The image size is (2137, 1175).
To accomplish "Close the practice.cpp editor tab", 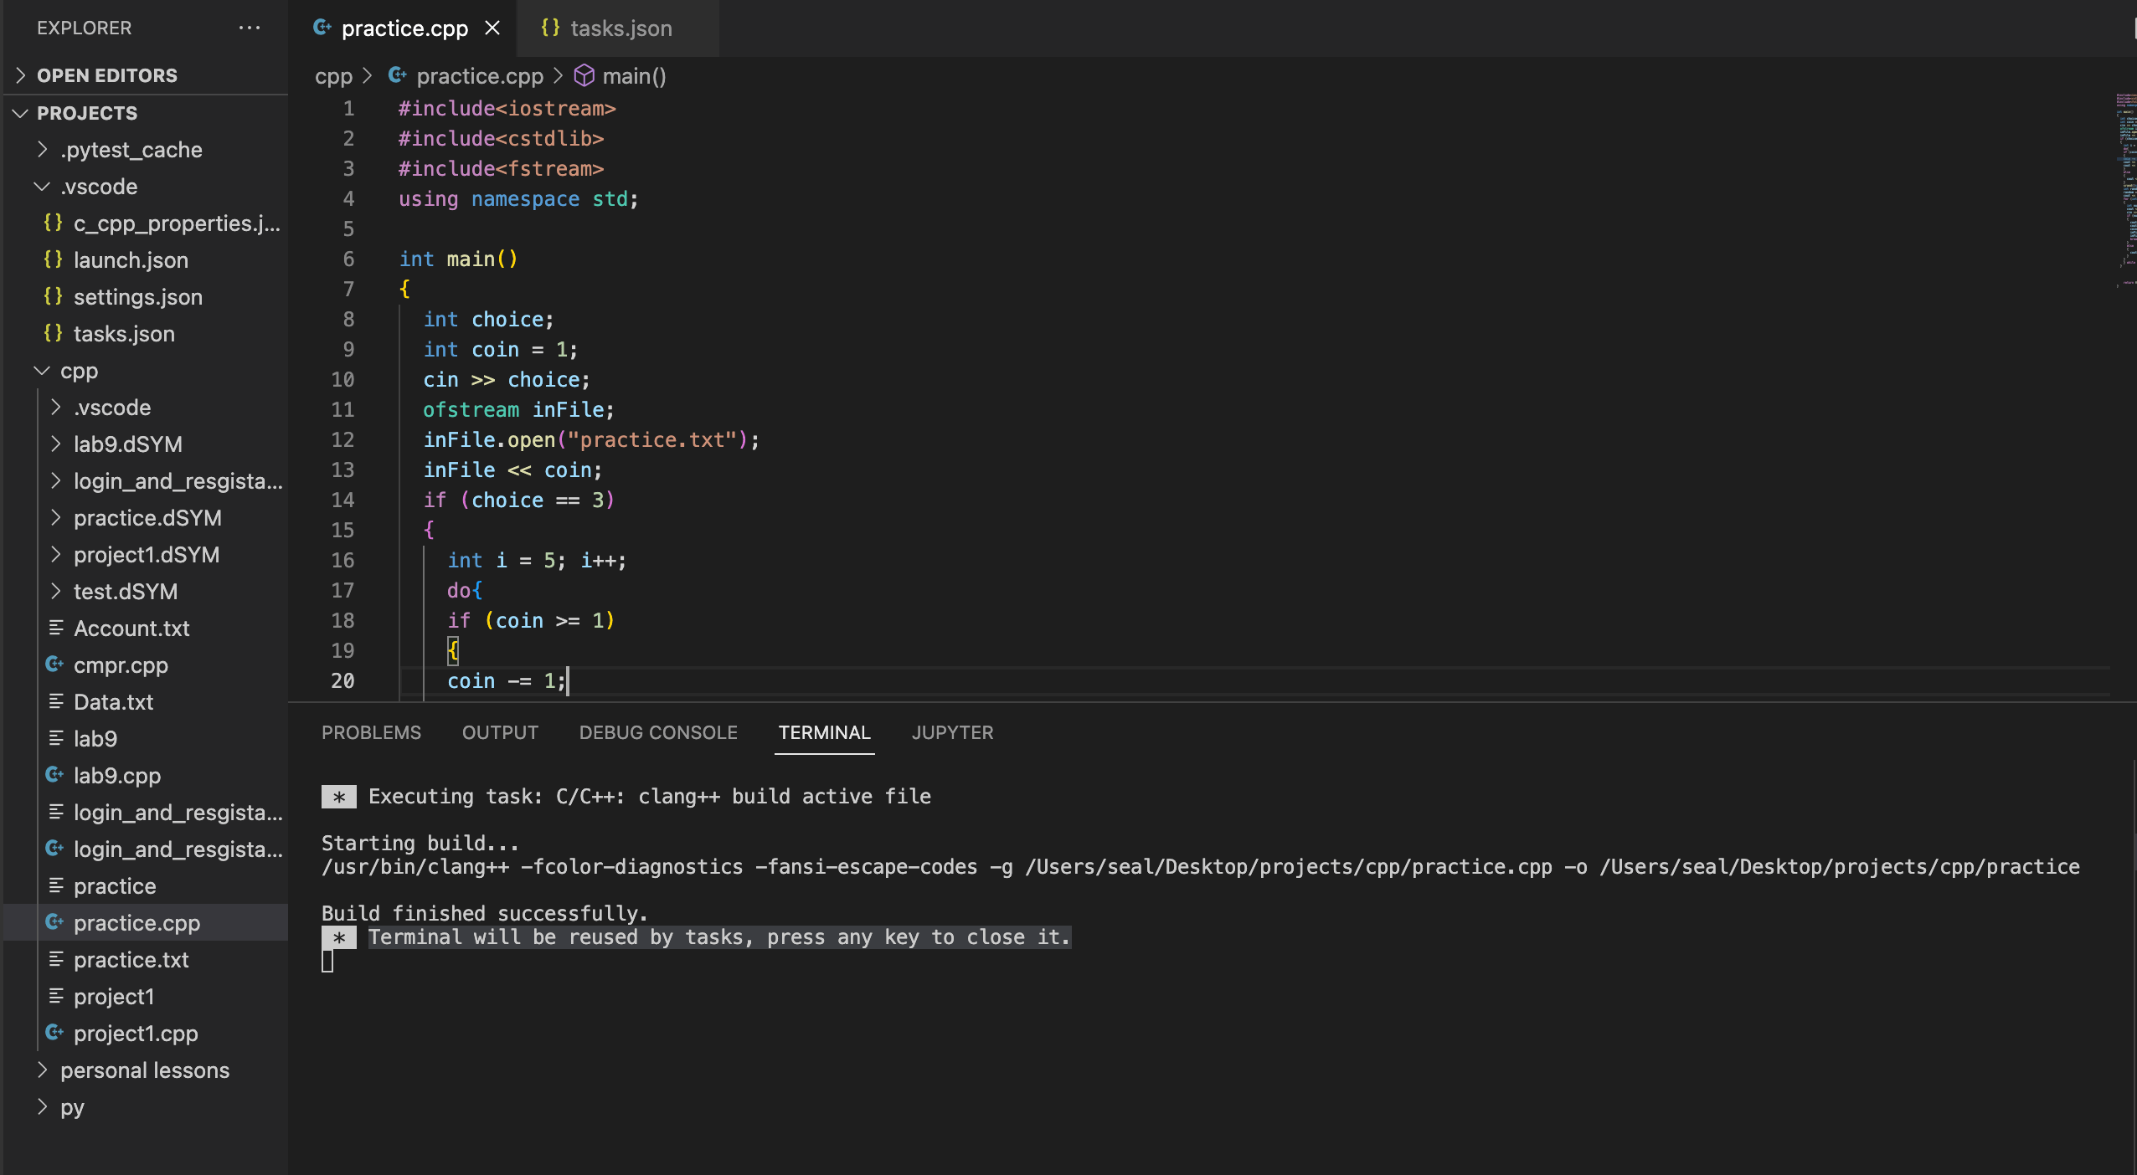I will click(x=492, y=28).
